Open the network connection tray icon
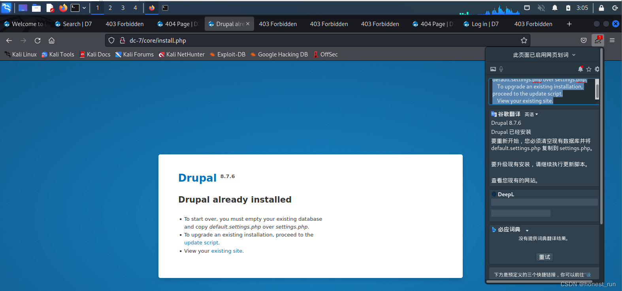 pyautogui.click(x=527, y=8)
